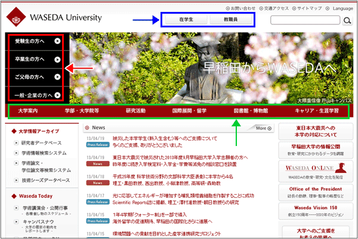This screenshot has height=239, width=358.
Task: Open the 研究活動 menu
Action: (135, 111)
